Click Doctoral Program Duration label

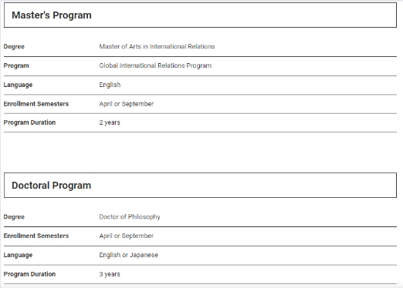point(29,274)
